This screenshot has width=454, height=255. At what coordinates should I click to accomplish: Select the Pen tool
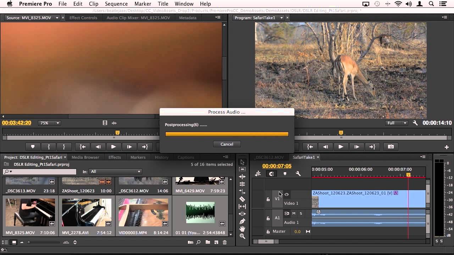click(x=242, y=221)
